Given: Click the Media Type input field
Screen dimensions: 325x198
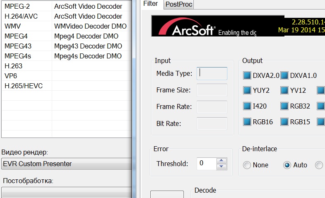Looking at the screenshot, I should click(212, 73).
